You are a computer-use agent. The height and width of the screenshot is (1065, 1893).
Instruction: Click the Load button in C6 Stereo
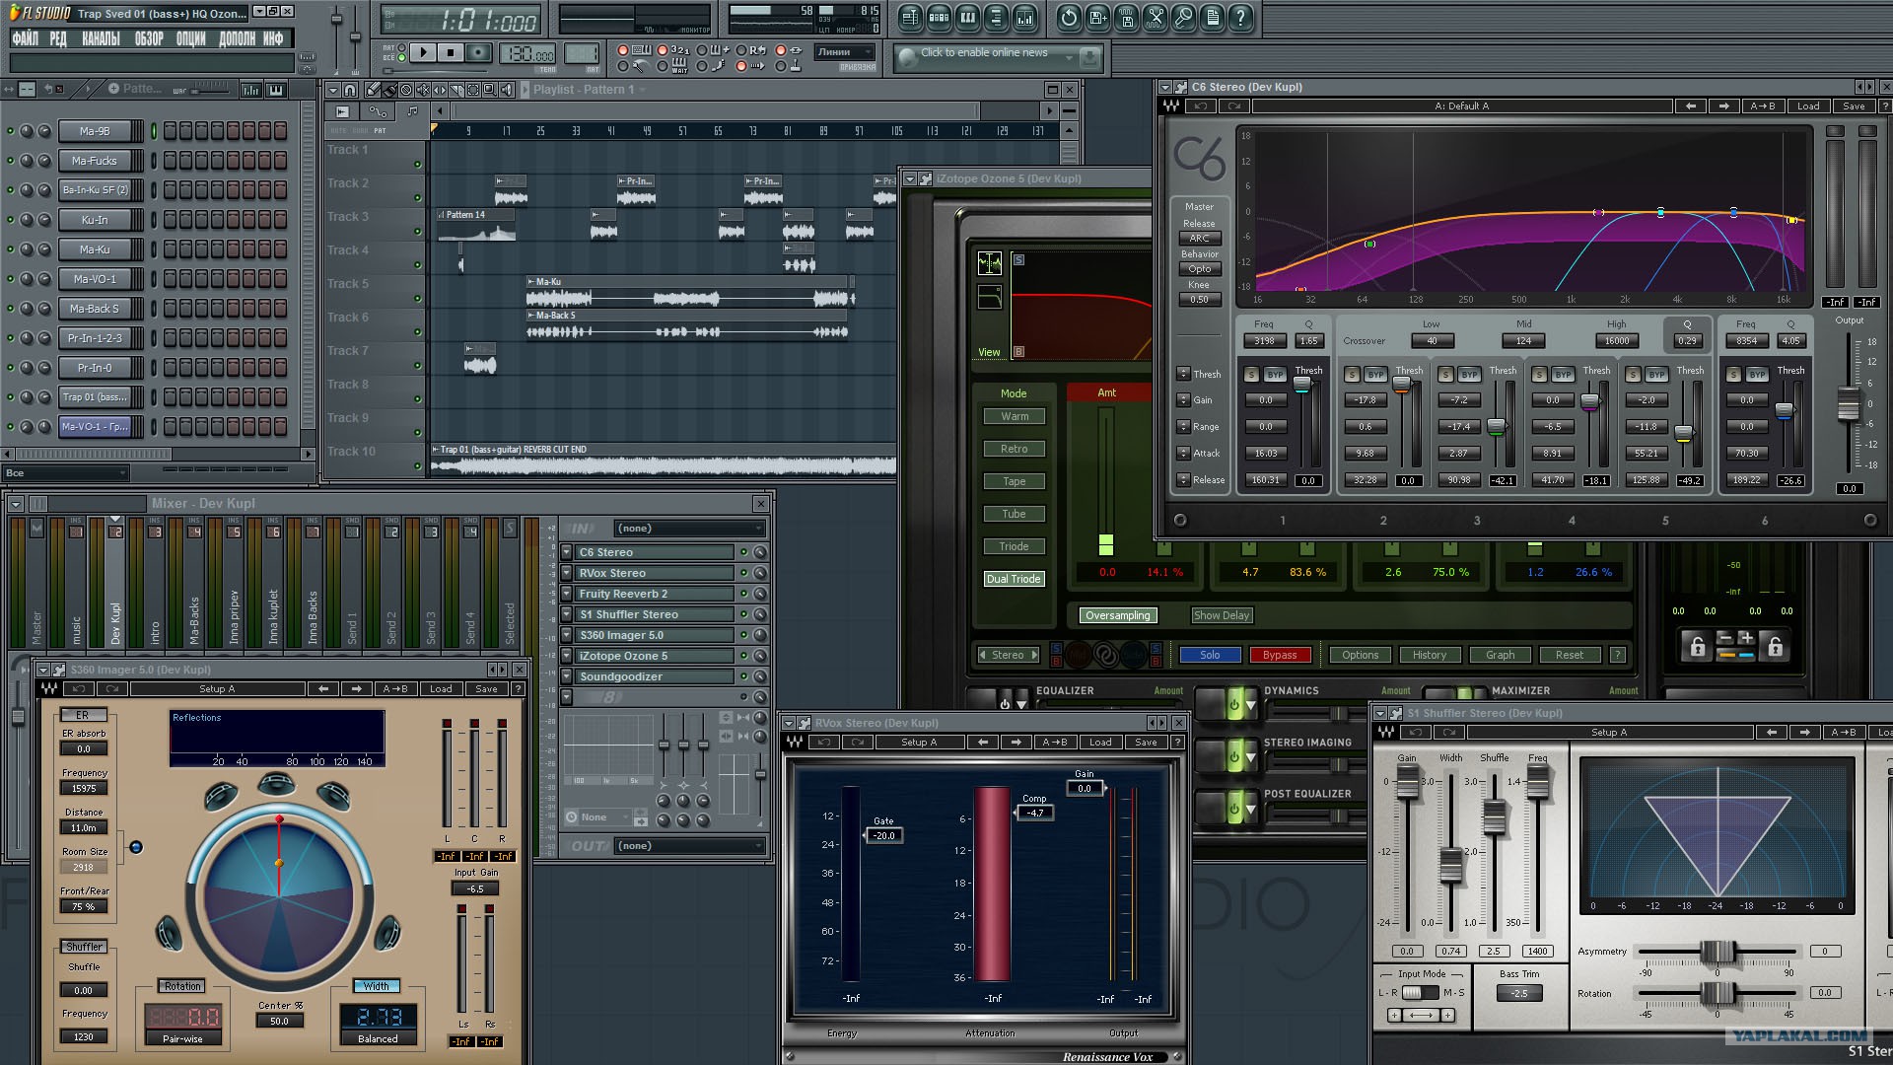coord(1808,106)
